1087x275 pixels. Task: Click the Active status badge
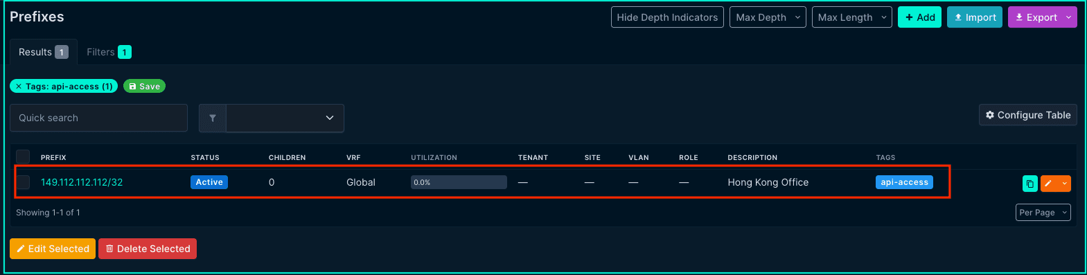(209, 182)
